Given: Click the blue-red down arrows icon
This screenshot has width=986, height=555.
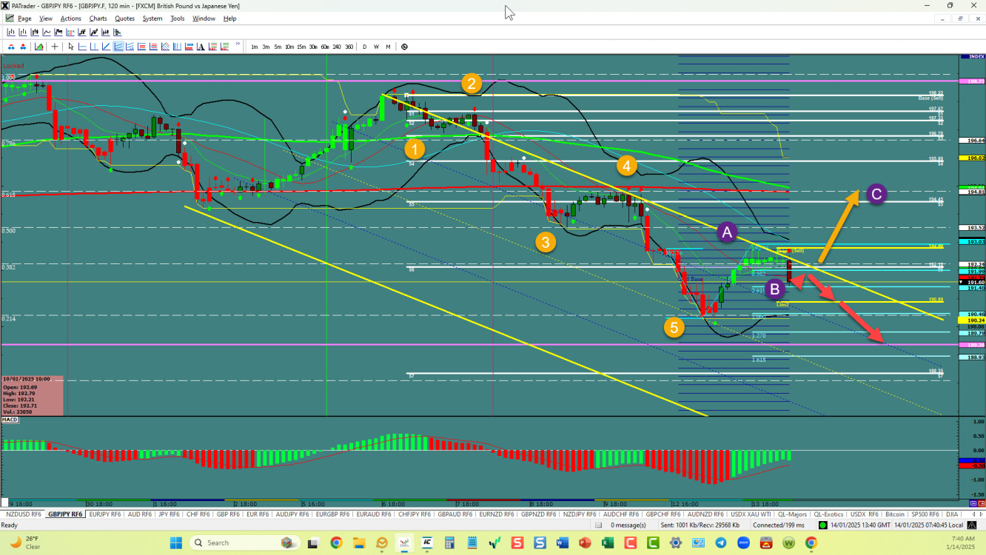Looking at the screenshot, I should (x=11, y=47).
